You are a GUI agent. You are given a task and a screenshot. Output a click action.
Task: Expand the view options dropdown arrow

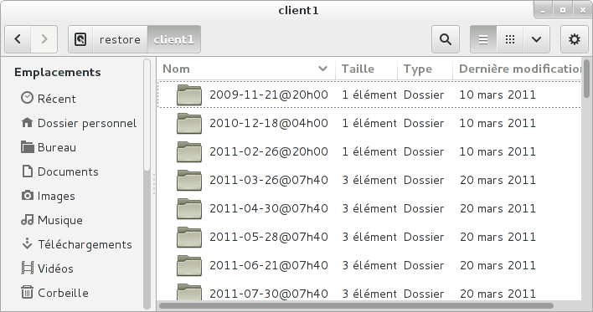tap(536, 39)
